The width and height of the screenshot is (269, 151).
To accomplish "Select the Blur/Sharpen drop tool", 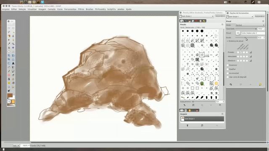I will 9,87.
